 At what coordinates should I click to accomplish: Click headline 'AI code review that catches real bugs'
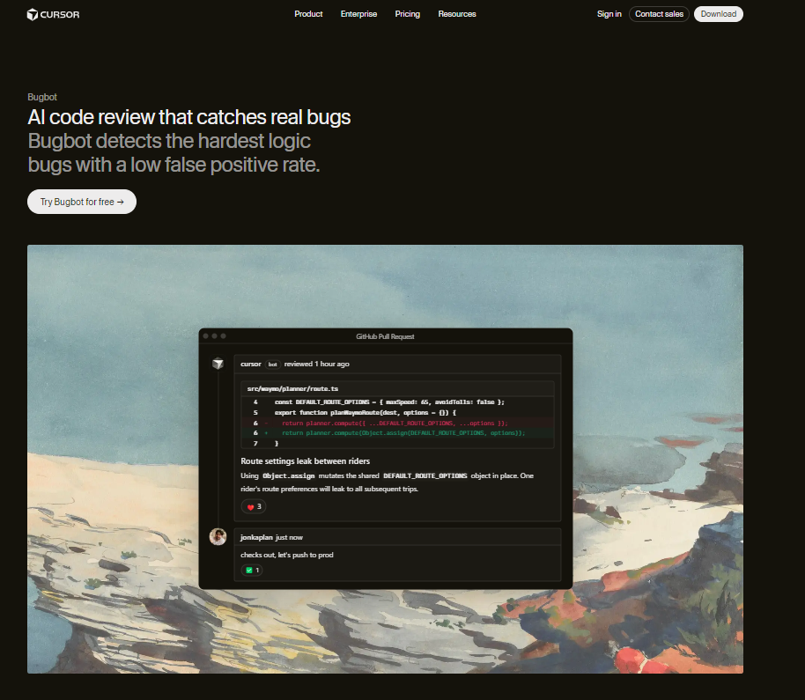[x=189, y=117]
